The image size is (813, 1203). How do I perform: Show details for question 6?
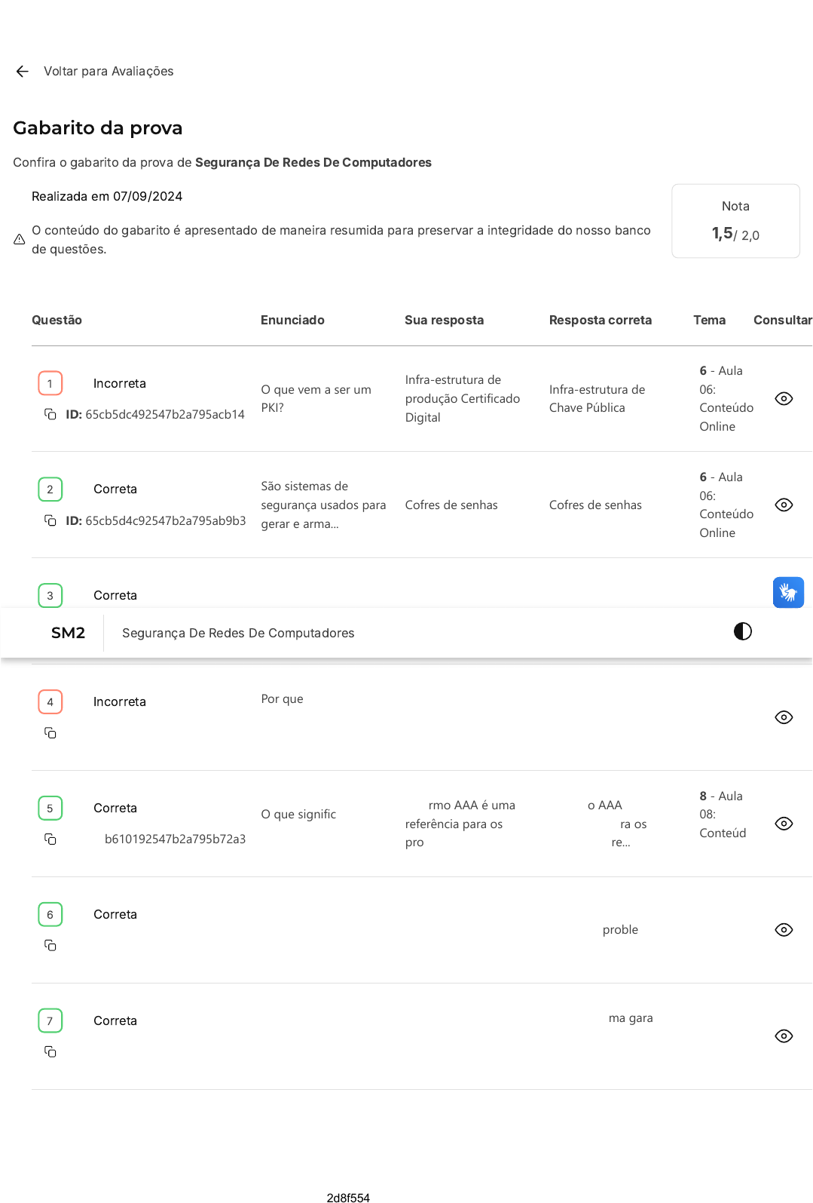(784, 930)
